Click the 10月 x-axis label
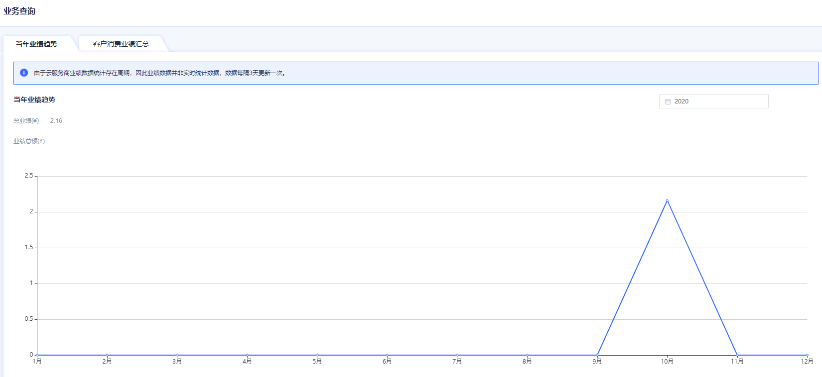Image resolution: width=822 pixels, height=377 pixels. click(x=667, y=362)
